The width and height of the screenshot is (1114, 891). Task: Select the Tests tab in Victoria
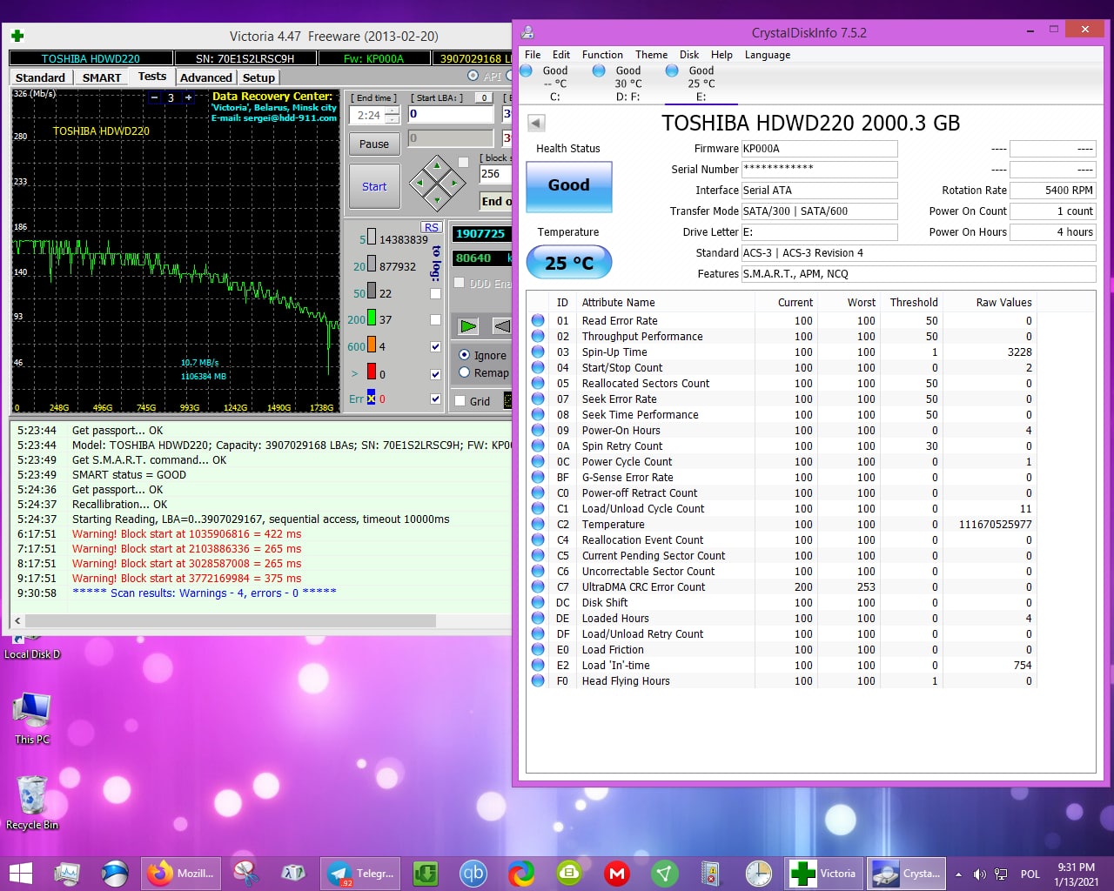[152, 77]
